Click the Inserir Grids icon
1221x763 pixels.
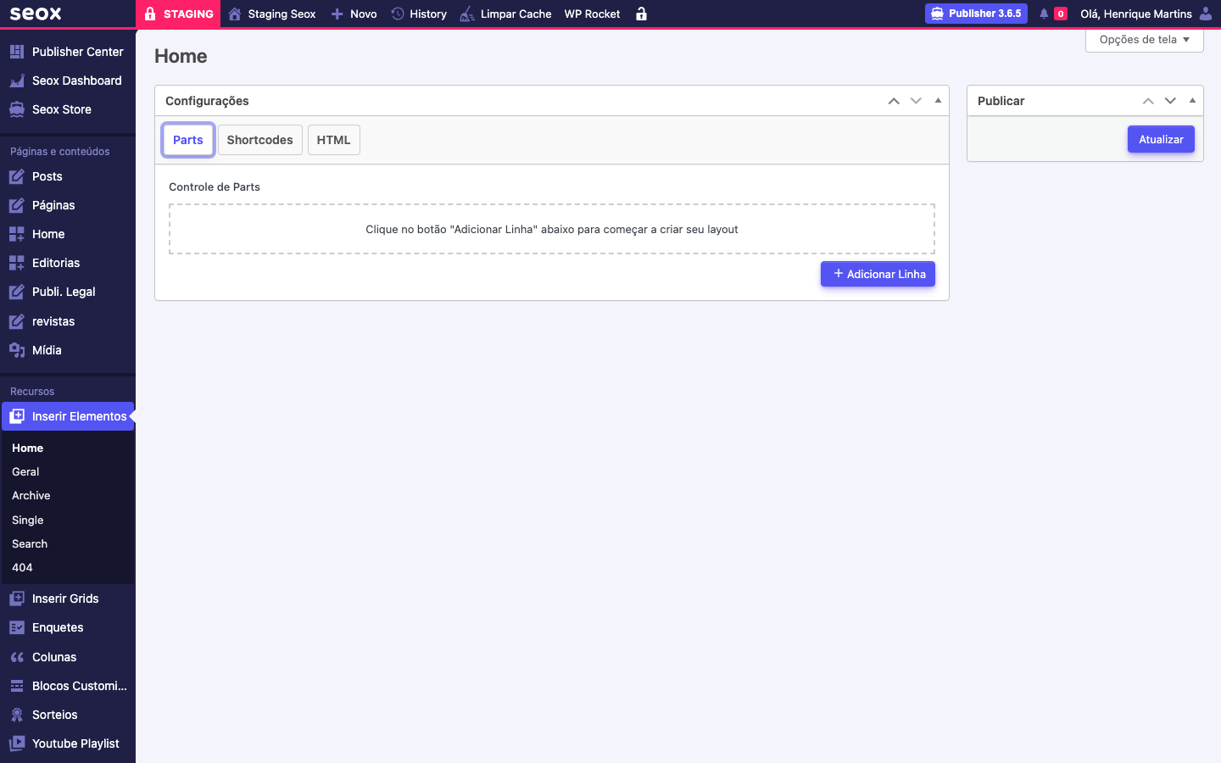(x=17, y=599)
